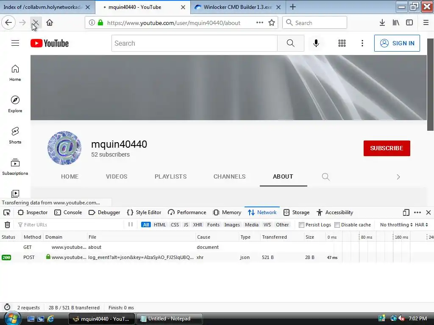
Task: Go to Home in YouTube sidebar
Action: (15, 73)
